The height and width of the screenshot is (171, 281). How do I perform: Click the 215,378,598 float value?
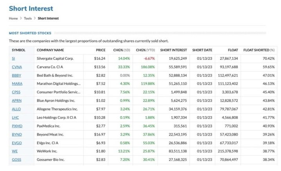228,151
